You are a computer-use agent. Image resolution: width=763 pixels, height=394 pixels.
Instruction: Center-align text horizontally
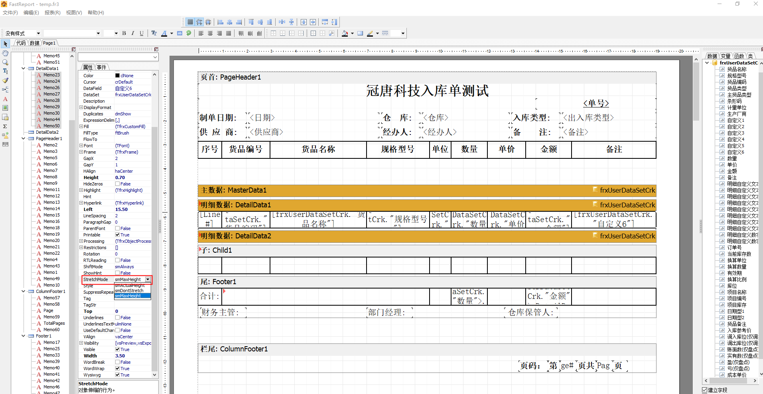click(210, 33)
